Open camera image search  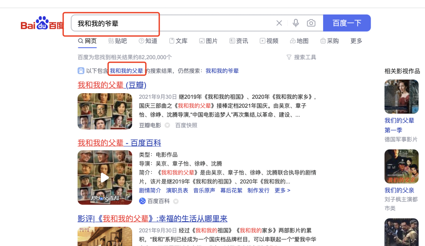click(311, 23)
